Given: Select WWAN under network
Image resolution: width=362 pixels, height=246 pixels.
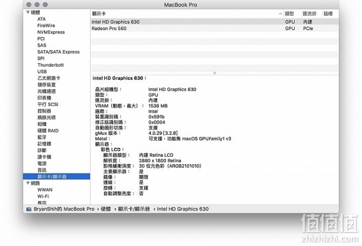Looking at the screenshot, I should (45, 189).
